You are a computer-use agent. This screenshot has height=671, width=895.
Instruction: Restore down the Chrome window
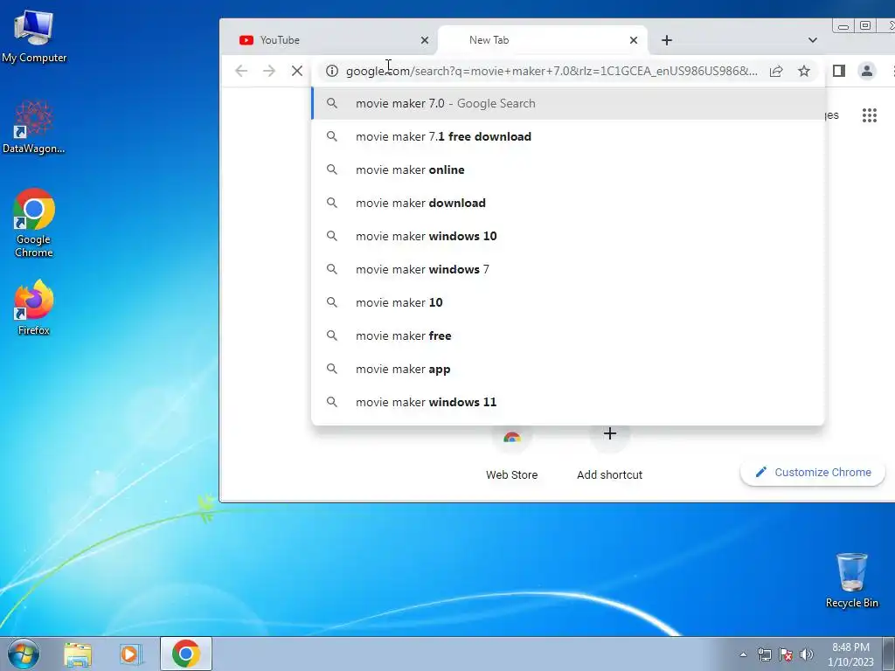coord(865,25)
